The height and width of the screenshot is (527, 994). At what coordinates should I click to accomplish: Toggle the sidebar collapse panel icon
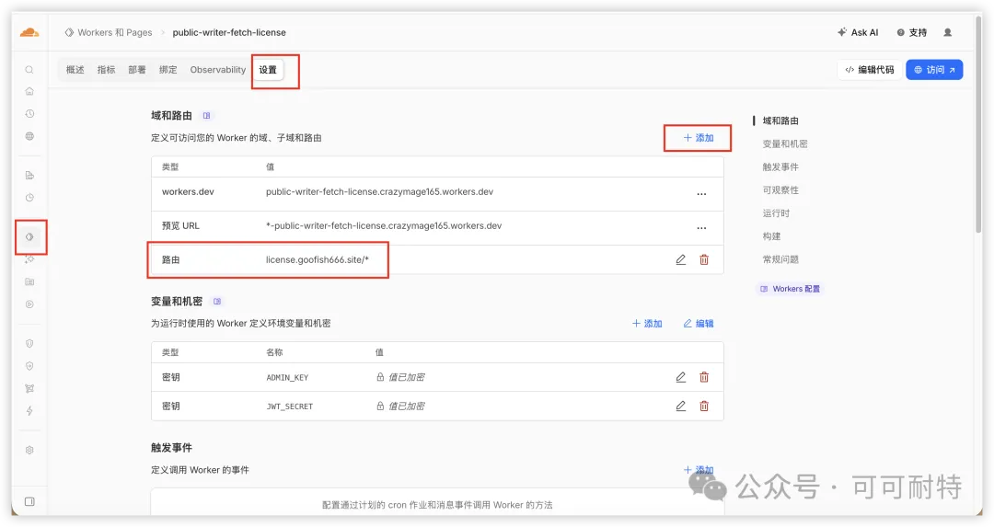pyautogui.click(x=29, y=501)
